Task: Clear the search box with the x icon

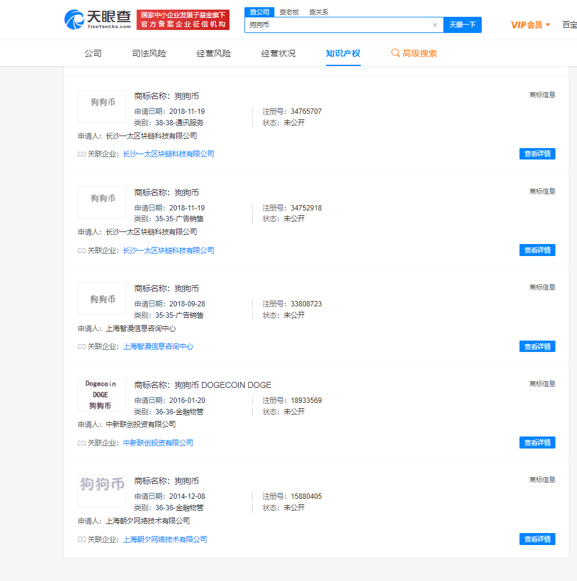Action: [x=435, y=25]
